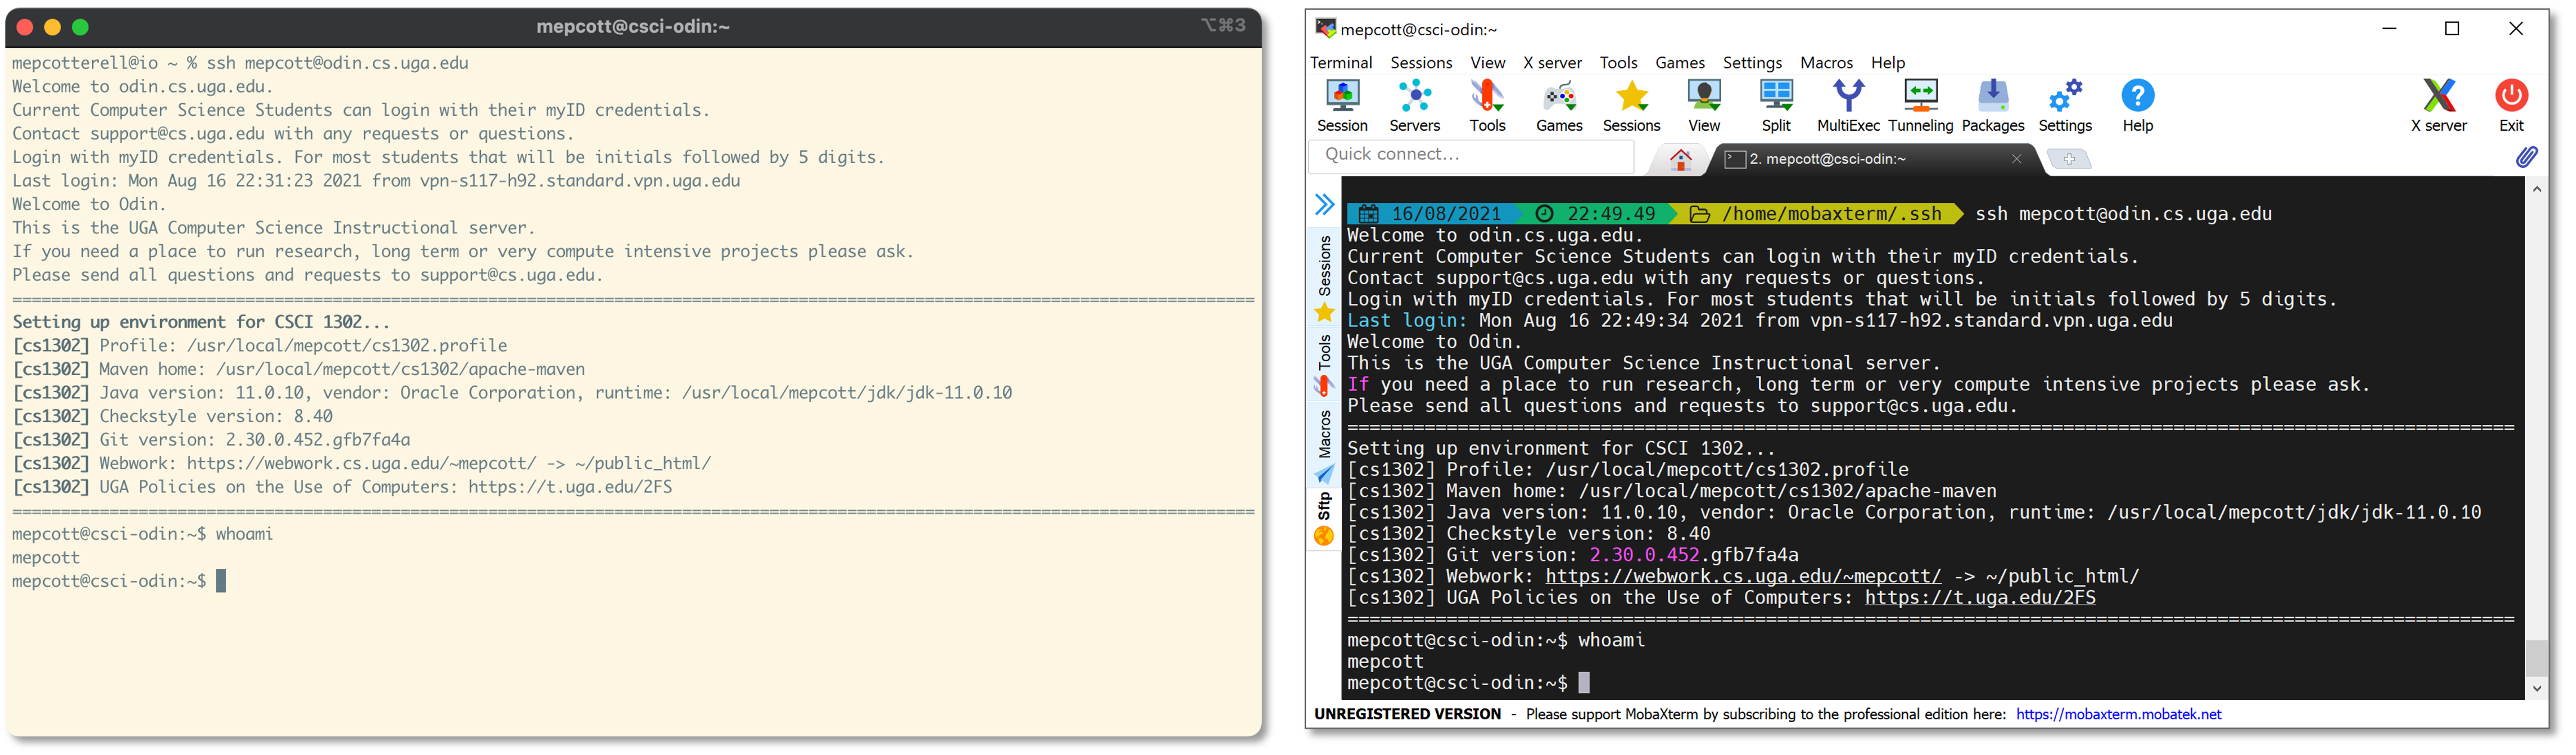The height and width of the screenshot is (755, 2576).
Task: Open a new terminal tab with the plus button
Action: (2069, 158)
